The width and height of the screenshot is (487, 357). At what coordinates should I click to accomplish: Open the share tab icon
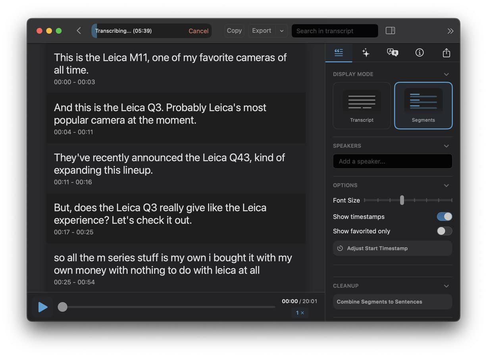click(x=446, y=53)
